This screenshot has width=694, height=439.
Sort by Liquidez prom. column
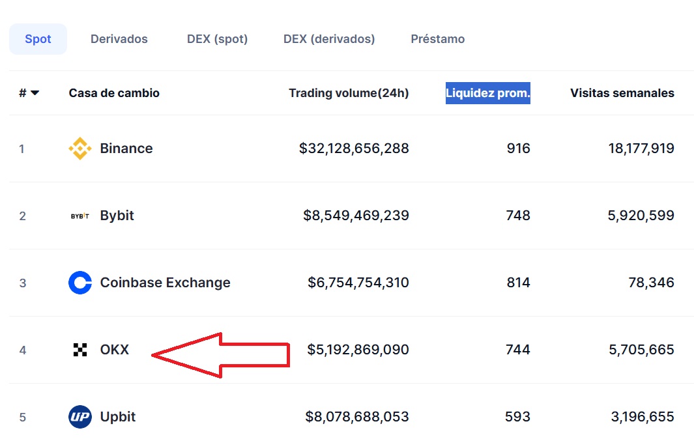(x=487, y=93)
